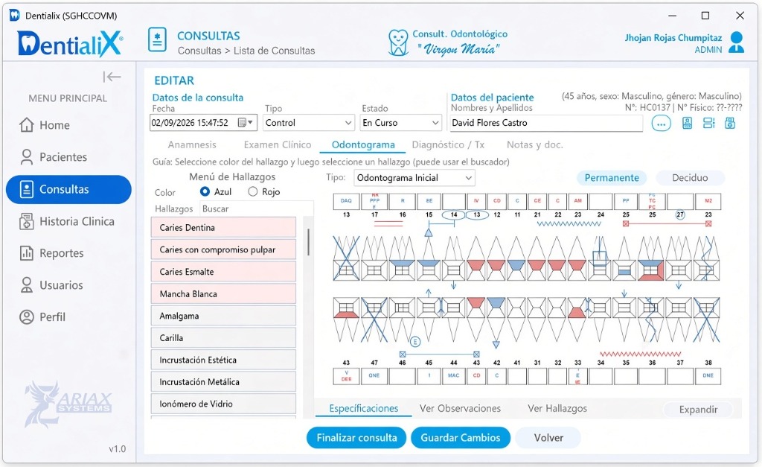
Task: Switch to the Examen Clínico tab
Action: (278, 144)
